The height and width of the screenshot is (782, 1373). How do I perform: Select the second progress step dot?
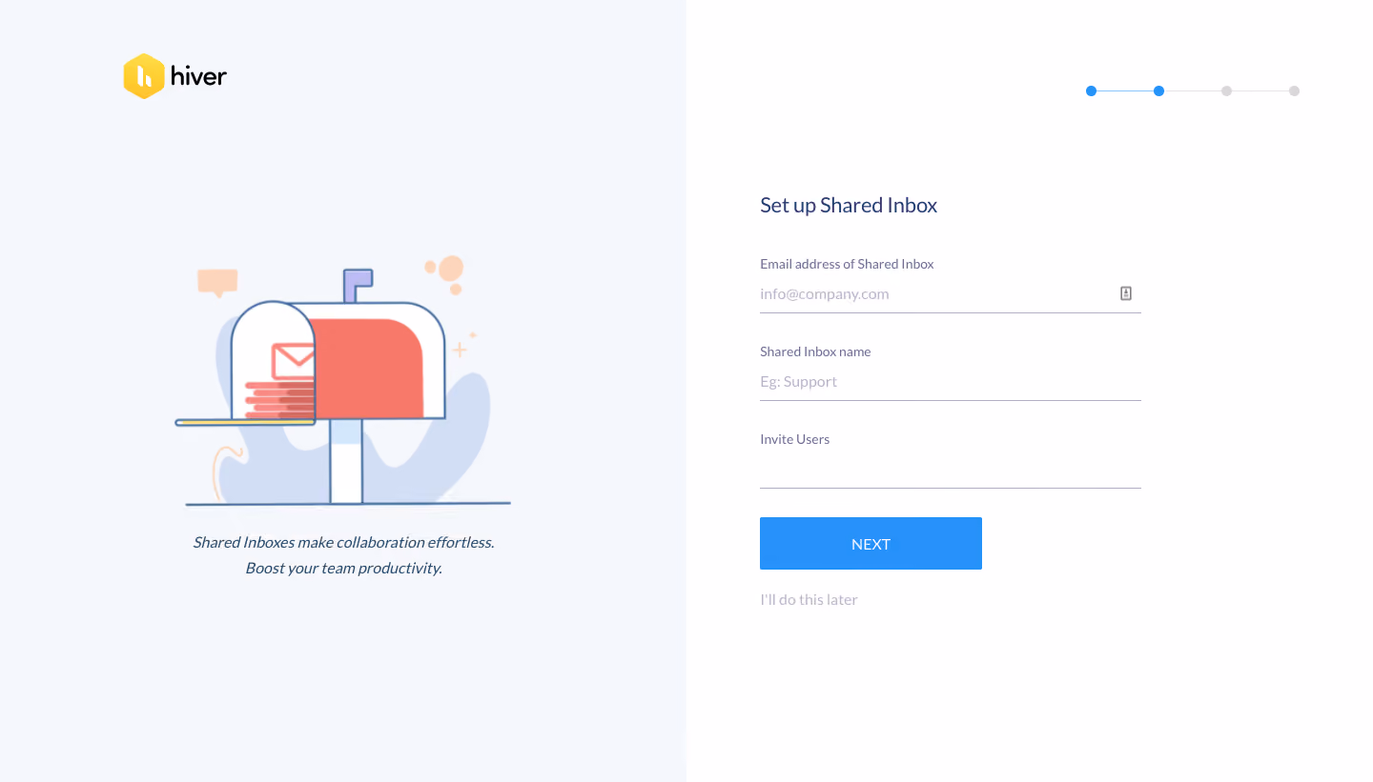coord(1158,91)
